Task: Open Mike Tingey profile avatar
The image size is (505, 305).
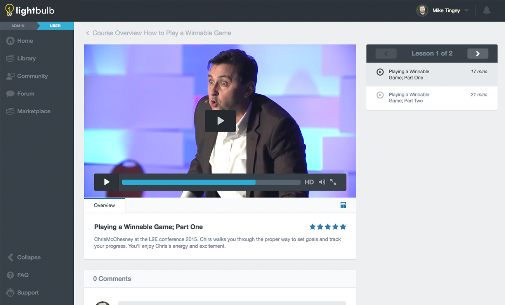Action: coord(422,10)
